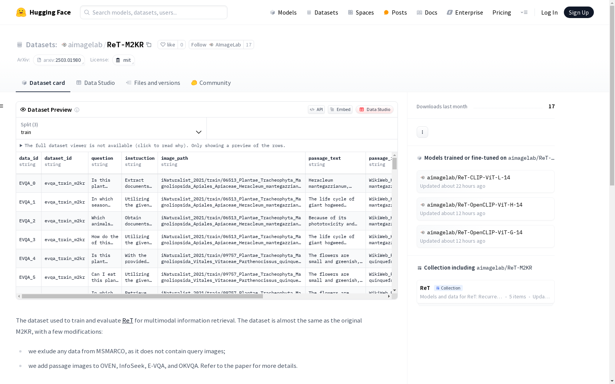Click the 'Which animals' question cell
615x384 pixels.
[105, 221]
